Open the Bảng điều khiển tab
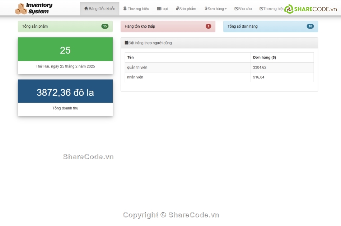341x226 pixels. [x=99, y=9]
